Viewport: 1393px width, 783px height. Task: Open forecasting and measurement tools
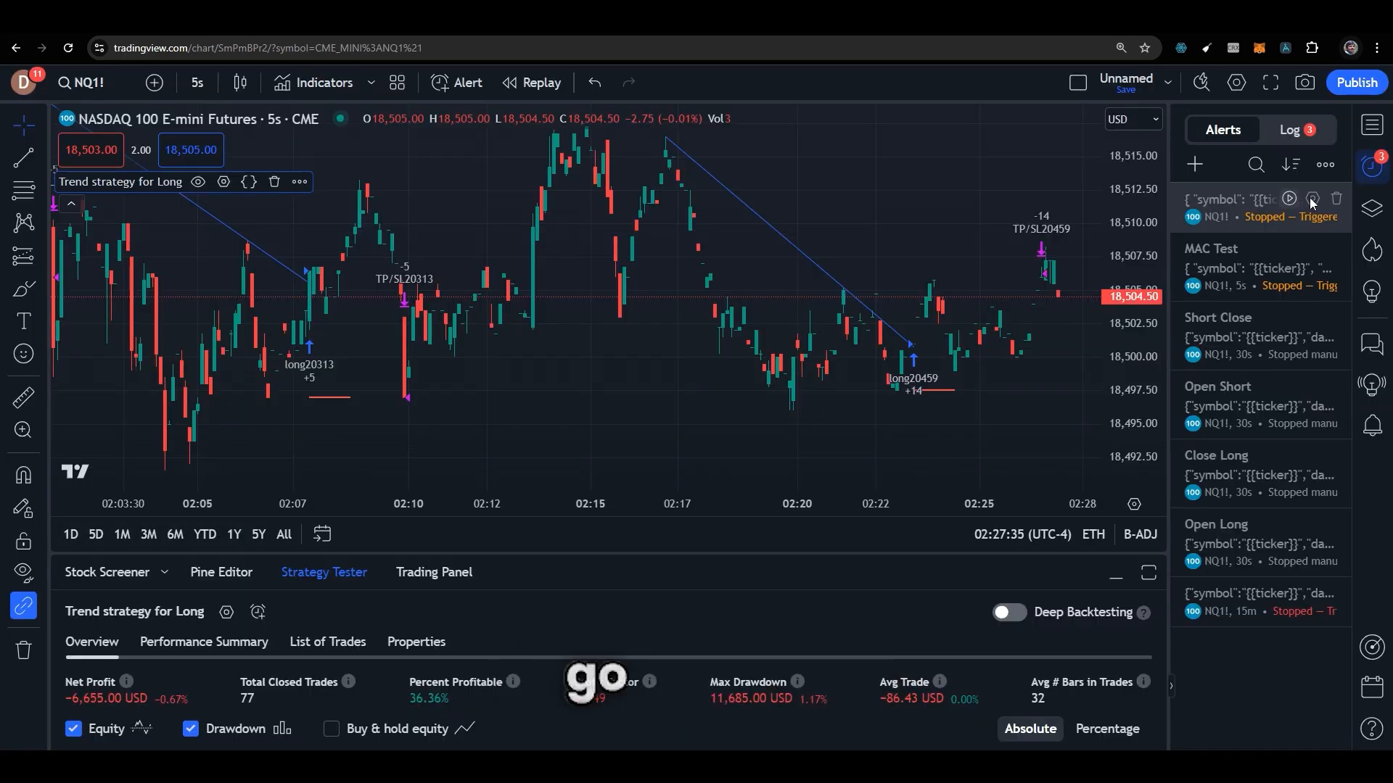[23, 256]
